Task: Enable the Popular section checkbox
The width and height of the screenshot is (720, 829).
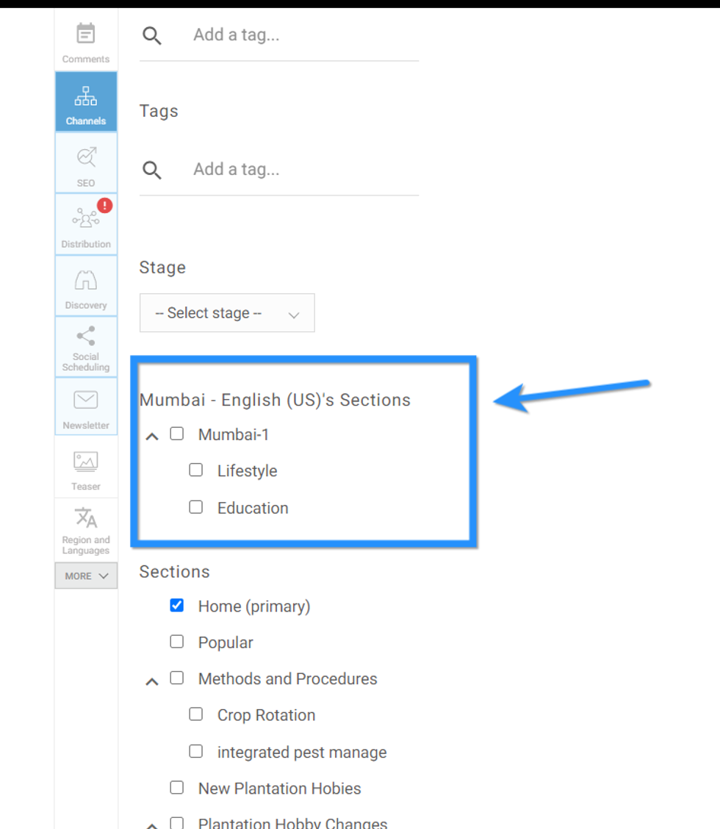Action: point(177,642)
